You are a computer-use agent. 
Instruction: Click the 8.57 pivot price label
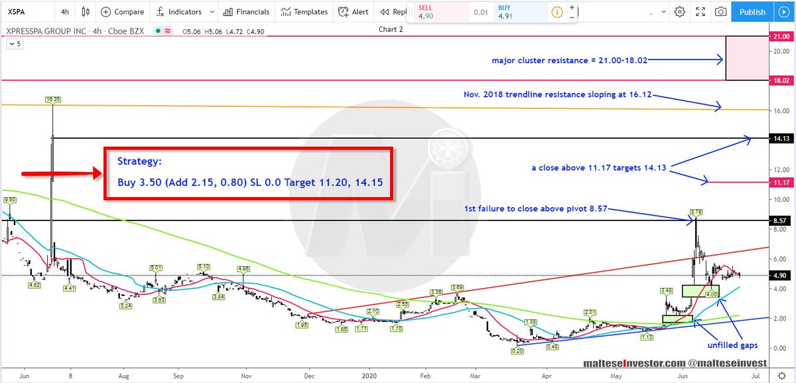click(x=779, y=220)
